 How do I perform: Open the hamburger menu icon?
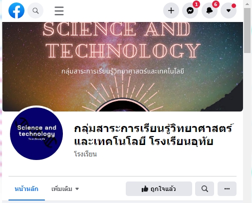click(59, 11)
